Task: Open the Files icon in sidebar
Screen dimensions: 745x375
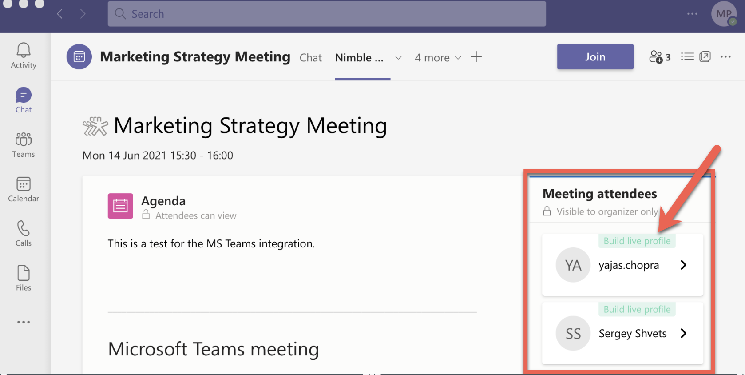Action: (24, 273)
